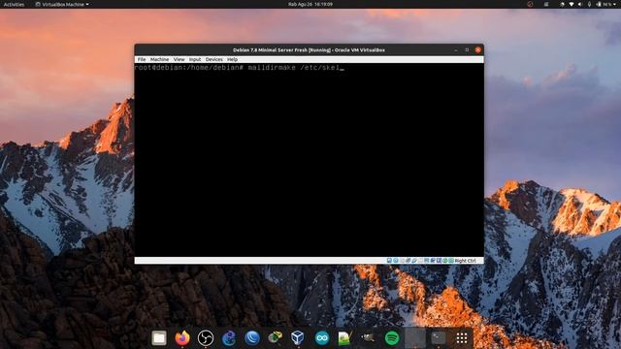Click the keyboard capture status icon
This screenshot has height=349, width=621.
coord(451,261)
